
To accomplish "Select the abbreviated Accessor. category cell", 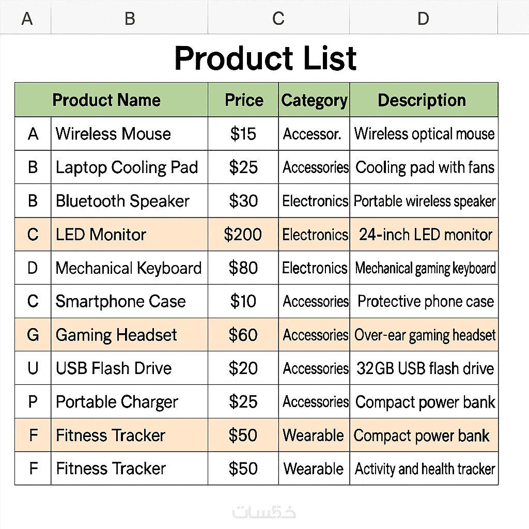I will coord(313,134).
